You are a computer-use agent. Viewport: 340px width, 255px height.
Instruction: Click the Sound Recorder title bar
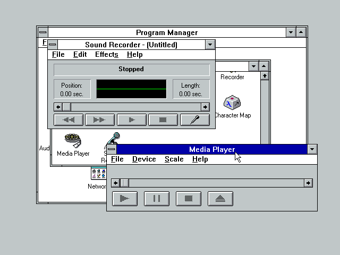(x=131, y=45)
